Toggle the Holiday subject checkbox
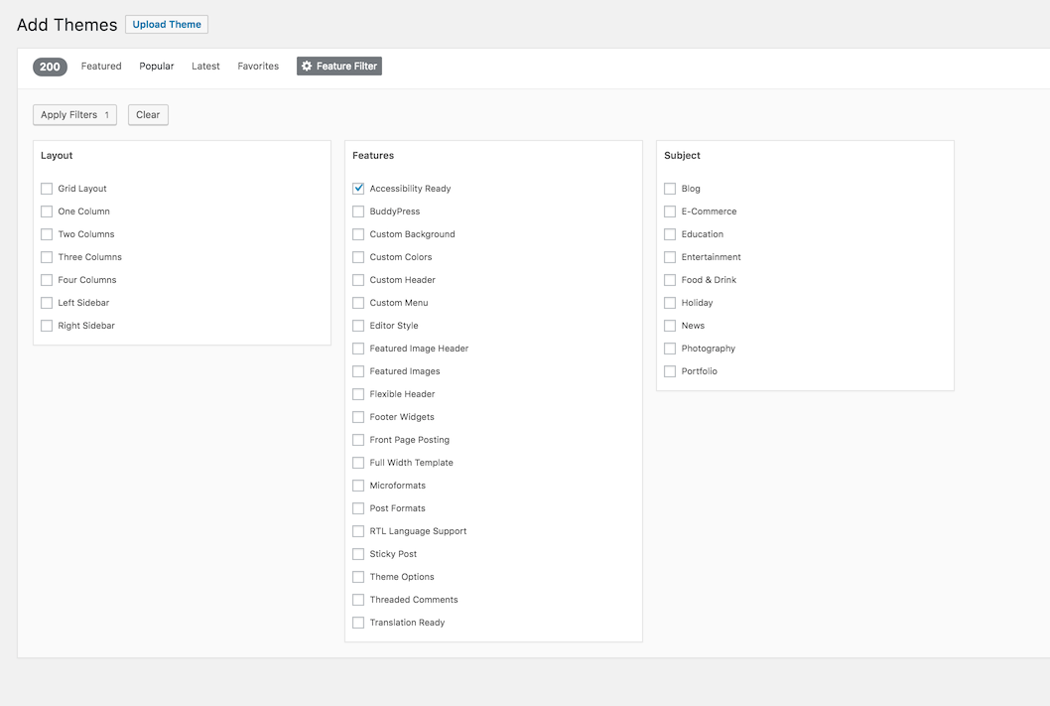Viewport: 1050px width, 706px height. [x=670, y=302]
